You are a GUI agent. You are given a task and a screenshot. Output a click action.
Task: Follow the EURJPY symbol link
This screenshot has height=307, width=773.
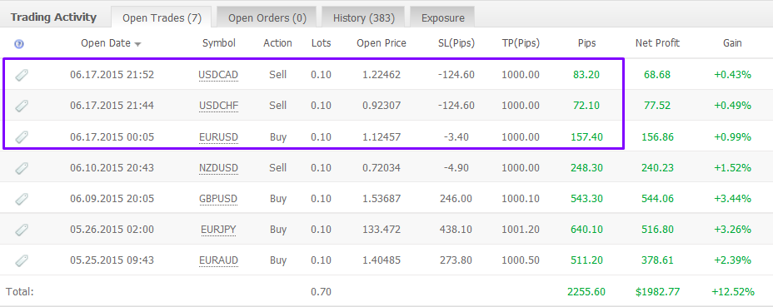coord(218,229)
